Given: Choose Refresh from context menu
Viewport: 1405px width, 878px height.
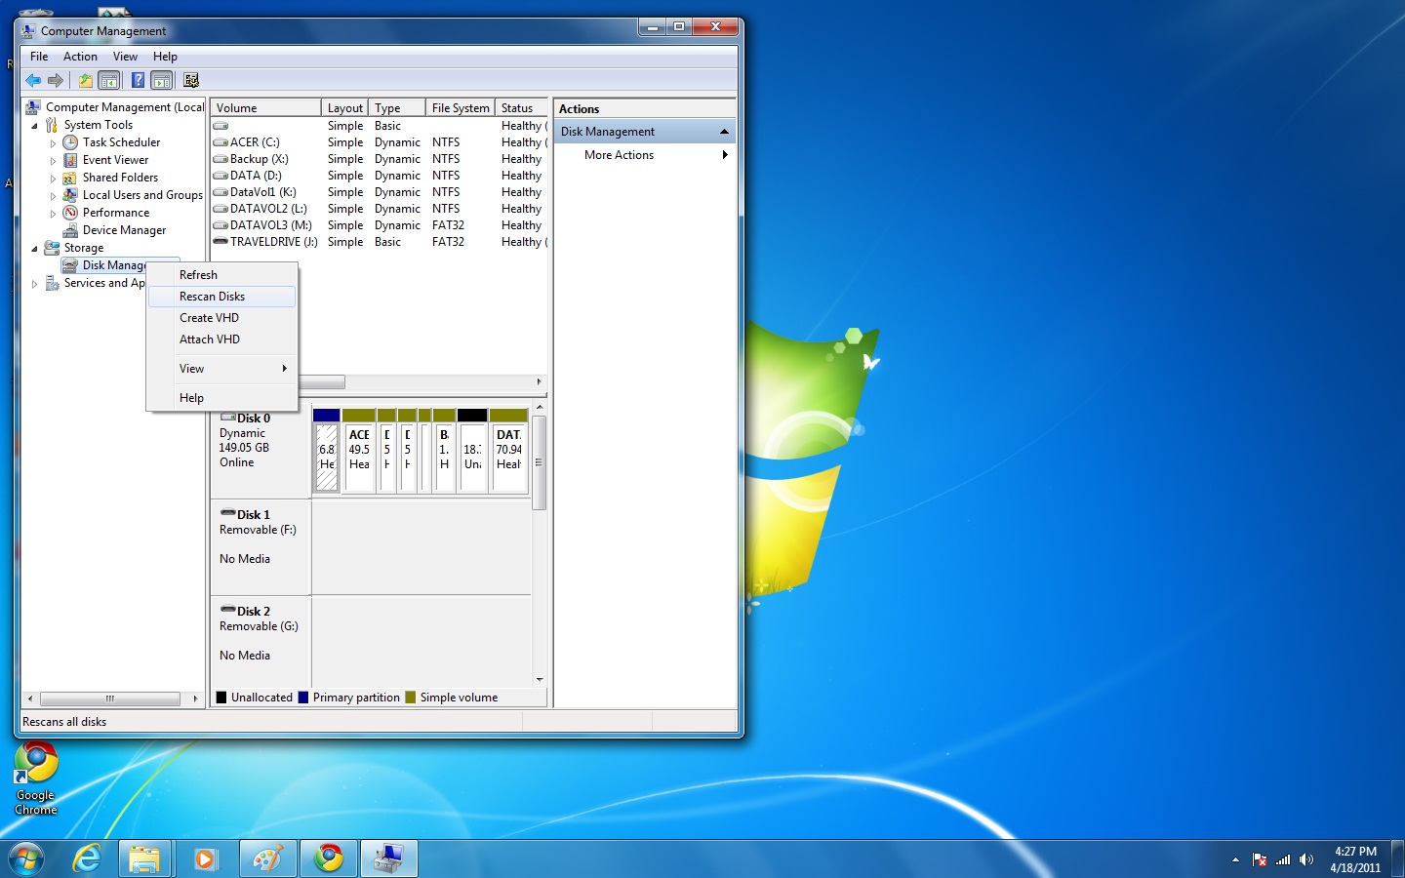Looking at the screenshot, I should 221,275.
